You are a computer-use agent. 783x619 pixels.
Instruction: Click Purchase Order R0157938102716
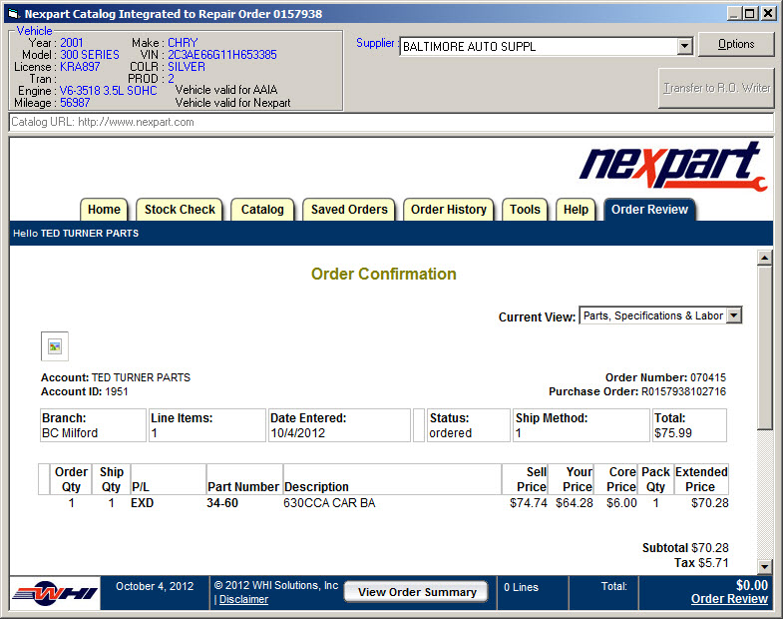tap(637, 391)
